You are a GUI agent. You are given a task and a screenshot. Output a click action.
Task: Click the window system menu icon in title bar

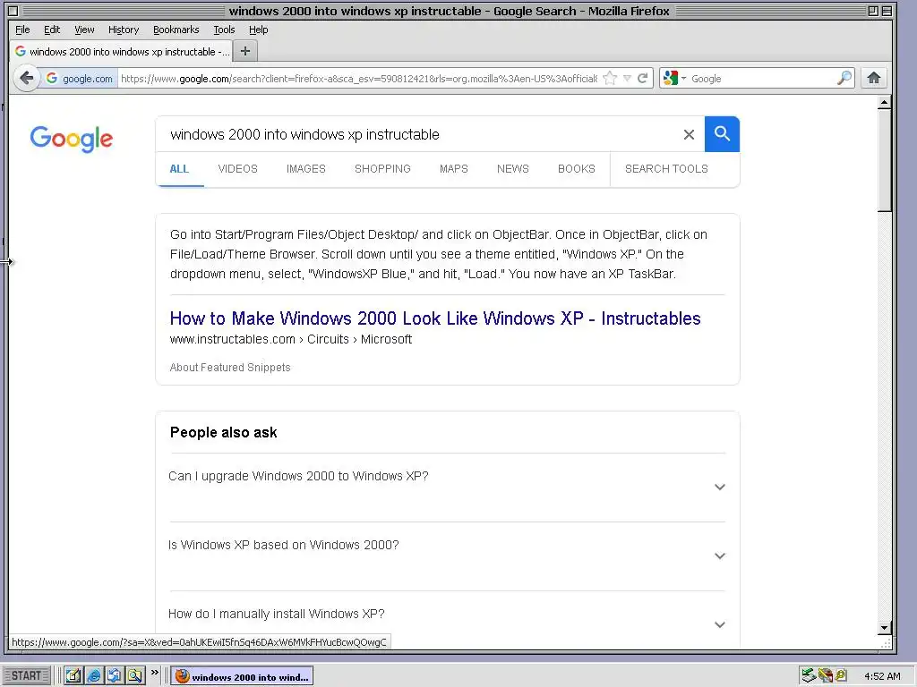pos(13,11)
